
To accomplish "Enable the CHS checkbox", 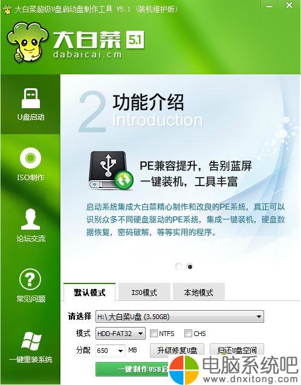I will 188,334.
